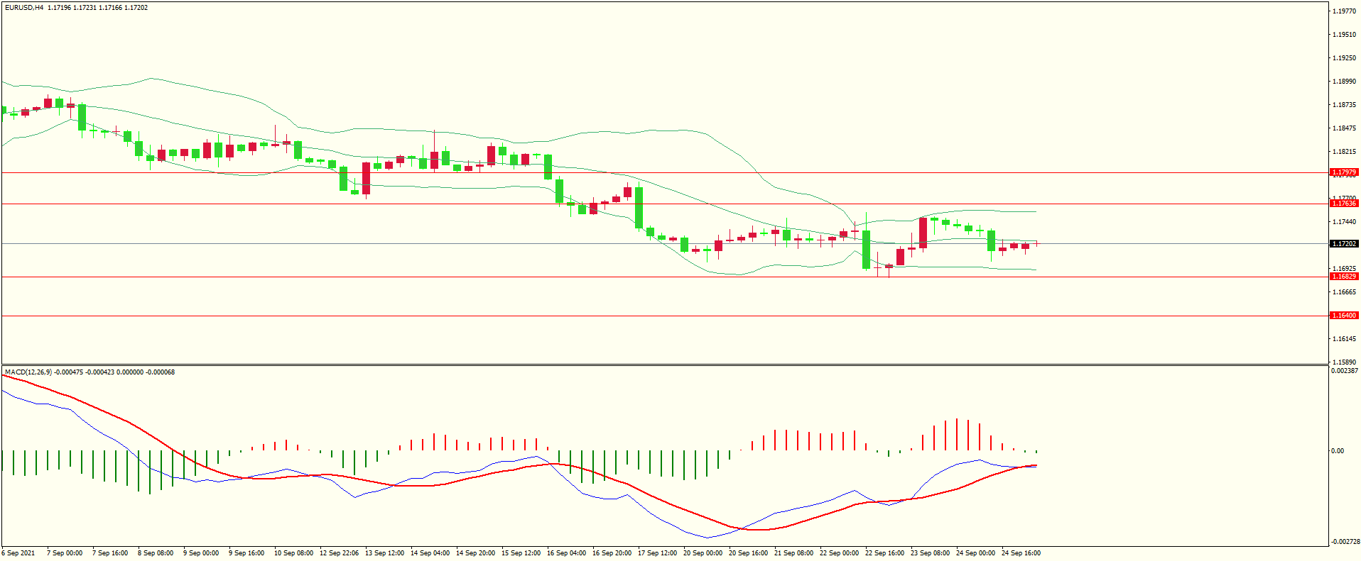Screen dimensions: 1361x561
Task: Select the red 1.16829 price level tag
Action: click(x=1344, y=277)
